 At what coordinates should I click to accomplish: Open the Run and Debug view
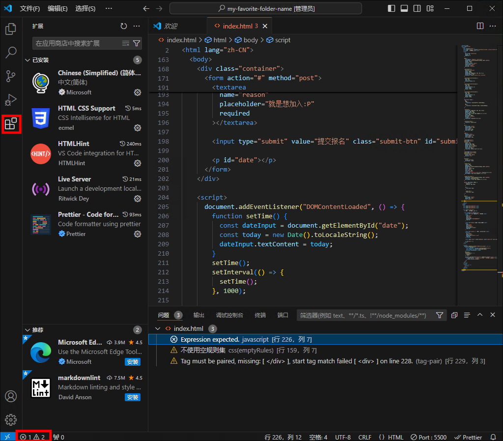click(10, 100)
